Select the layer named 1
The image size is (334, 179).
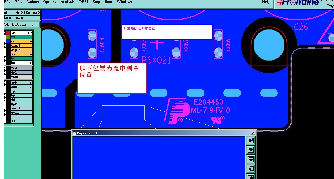tap(21, 117)
